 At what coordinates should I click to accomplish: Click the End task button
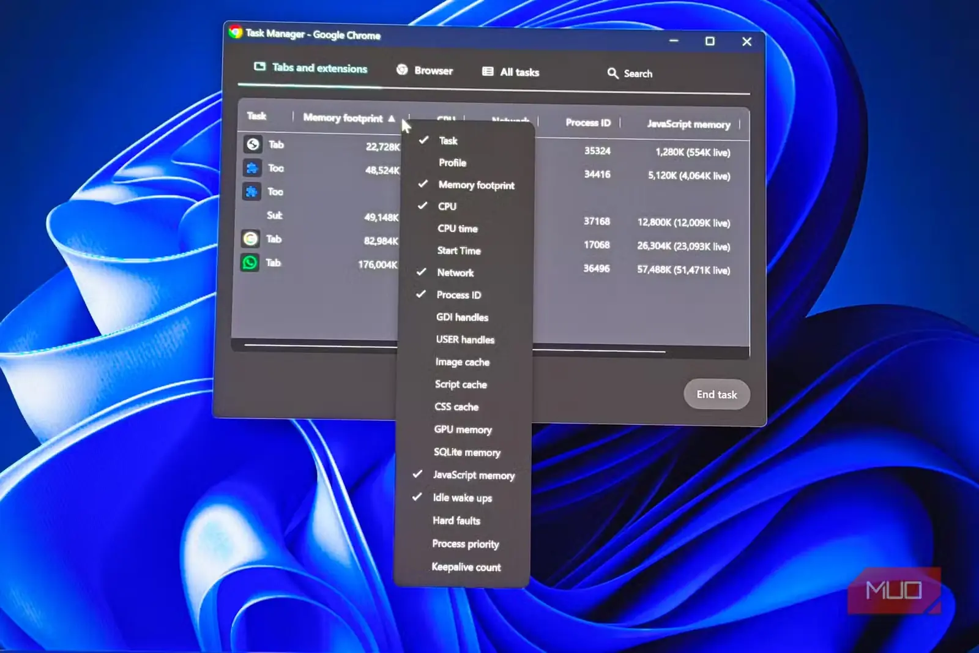coord(717,395)
